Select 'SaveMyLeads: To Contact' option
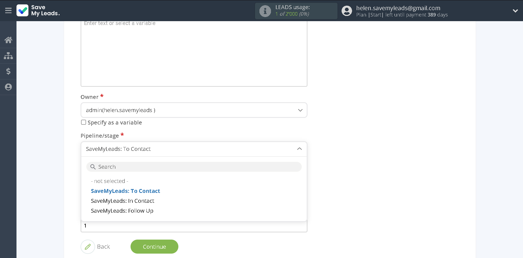The image size is (523, 258). [x=125, y=191]
